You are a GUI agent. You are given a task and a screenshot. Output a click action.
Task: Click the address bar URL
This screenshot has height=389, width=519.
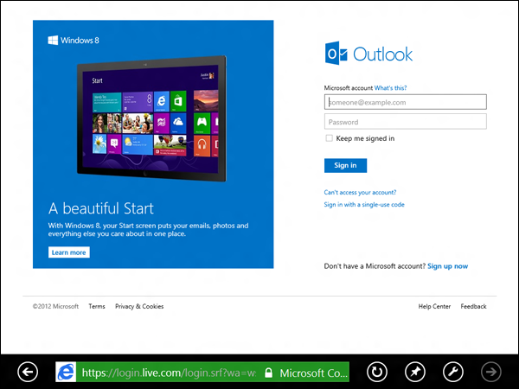coord(169,373)
